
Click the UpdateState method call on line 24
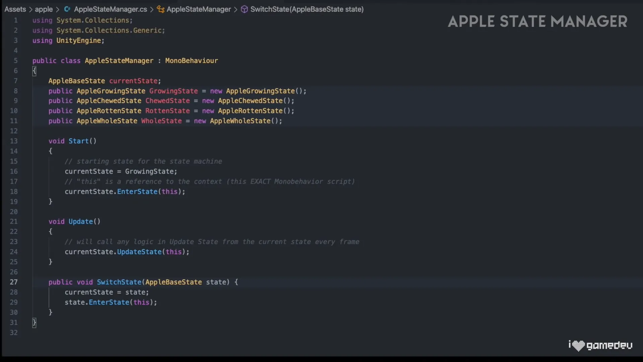tap(139, 252)
